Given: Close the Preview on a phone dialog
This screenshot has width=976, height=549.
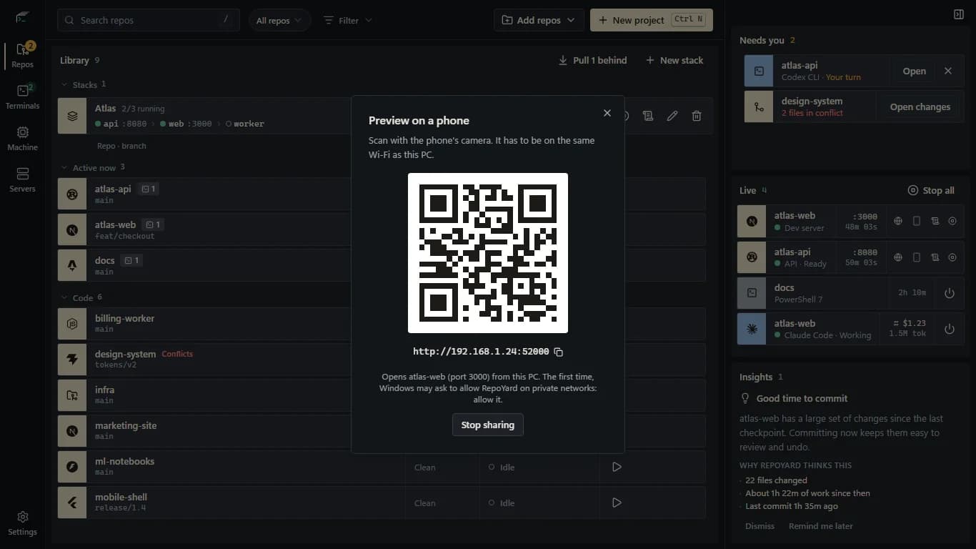Looking at the screenshot, I should 607,113.
